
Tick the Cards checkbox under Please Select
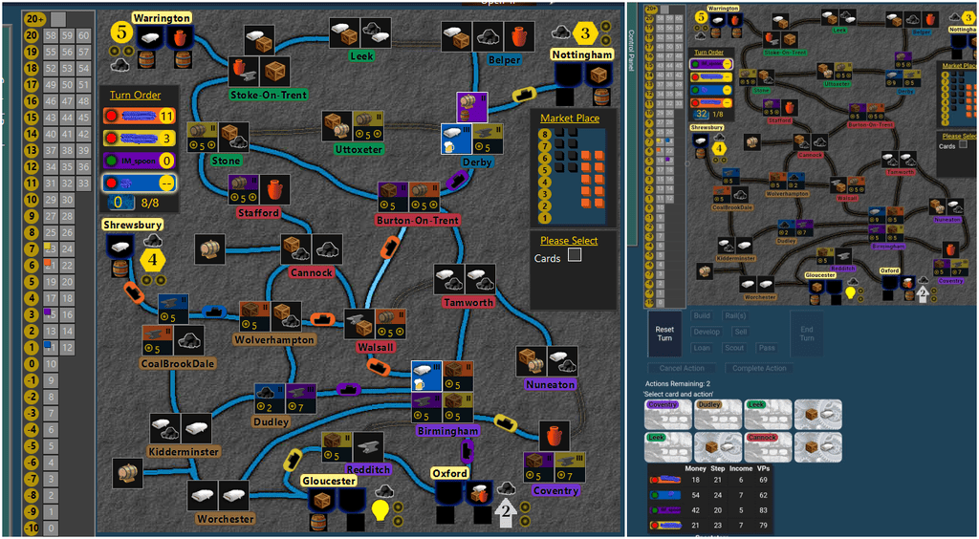point(574,255)
